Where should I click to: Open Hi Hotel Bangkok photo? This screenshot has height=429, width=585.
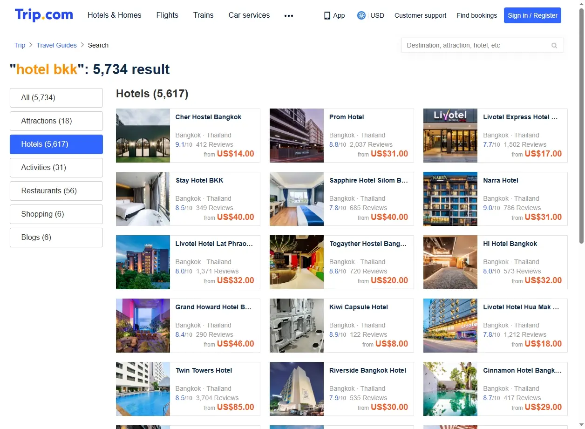point(450,262)
